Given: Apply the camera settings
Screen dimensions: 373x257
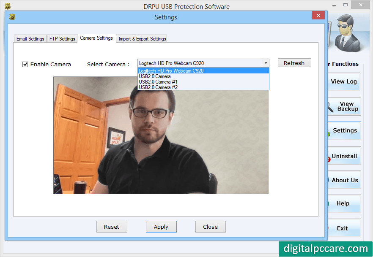Looking at the screenshot, I should click(161, 227).
